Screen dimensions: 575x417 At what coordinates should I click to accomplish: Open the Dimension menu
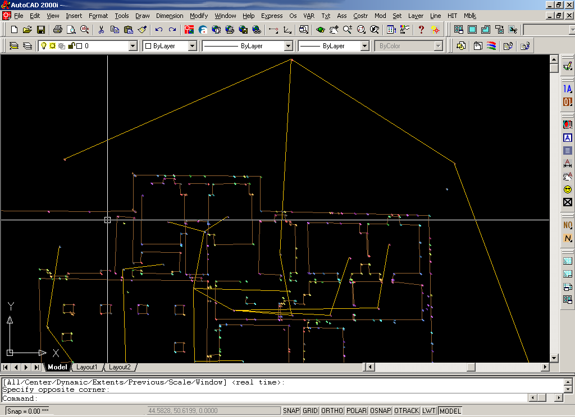pyautogui.click(x=170, y=16)
